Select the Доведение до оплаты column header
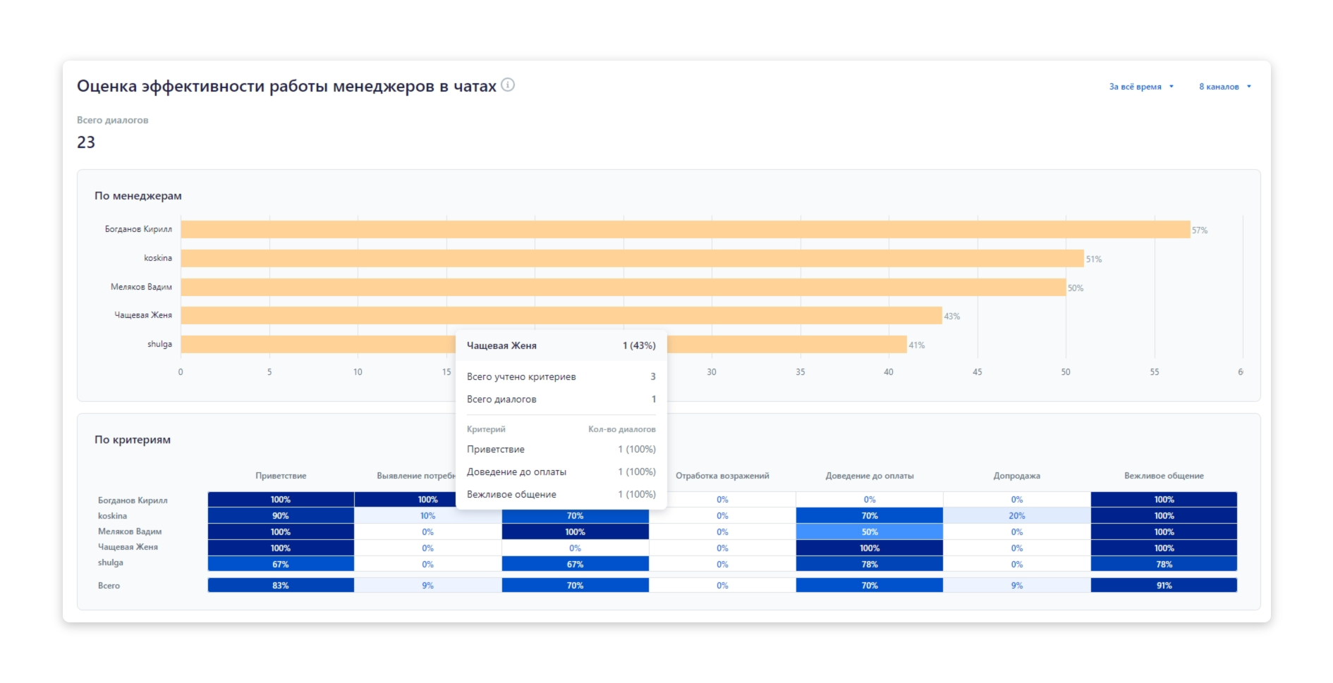Screen dimensions: 1333x683 [869, 476]
